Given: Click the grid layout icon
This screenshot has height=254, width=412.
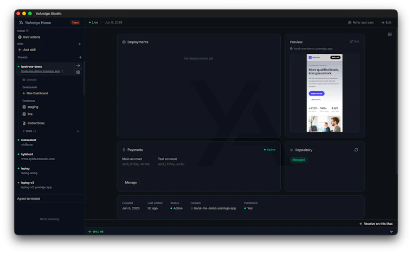Looking at the screenshot, I should [x=390, y=34].
